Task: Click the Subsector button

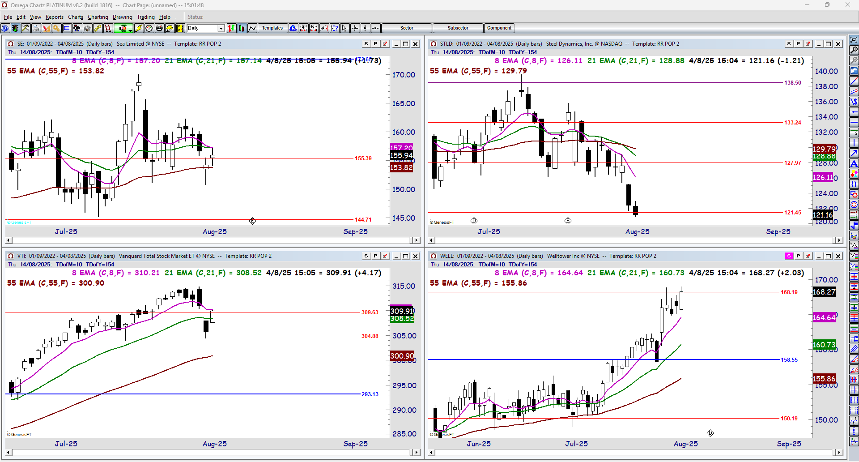Action: 458,28
